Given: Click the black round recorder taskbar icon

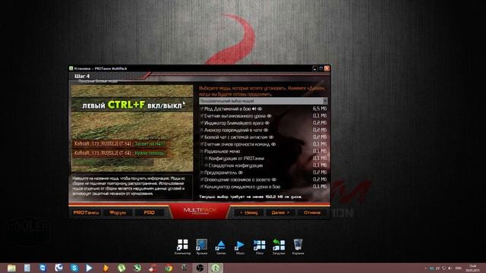Looking at the screenshot, I should [200, 268].
